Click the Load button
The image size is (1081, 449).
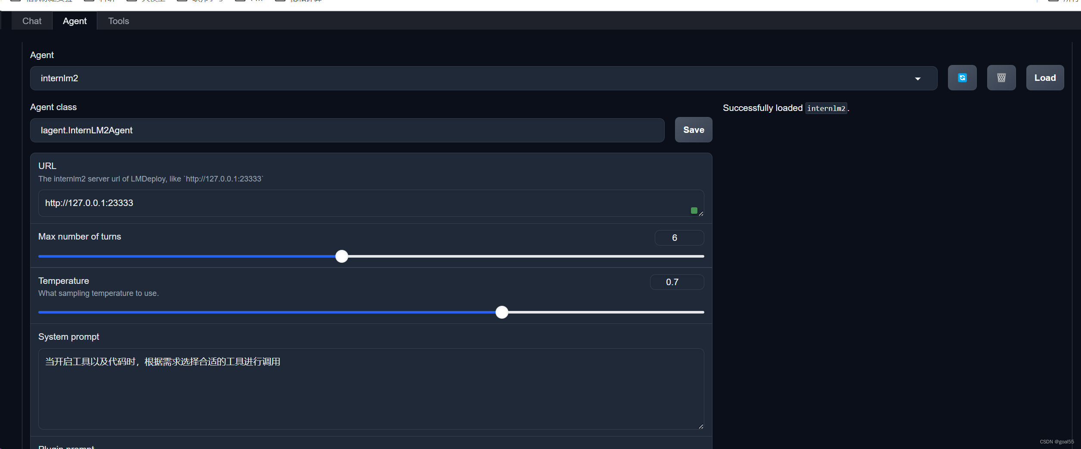[x=1045, y=78]
